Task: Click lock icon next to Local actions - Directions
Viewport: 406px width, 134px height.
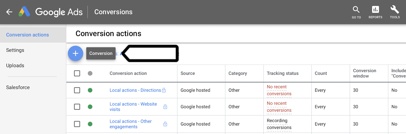Action: 164,90
